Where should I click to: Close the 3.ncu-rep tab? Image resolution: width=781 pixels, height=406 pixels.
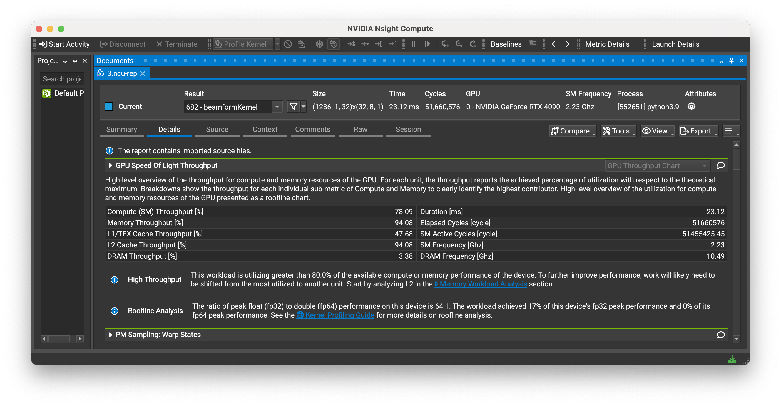[143, 73]
